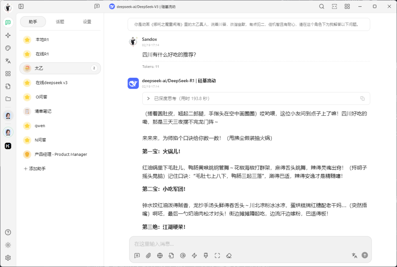This screenshot has width=397, height=267.
Task: Click the deepseek-ai/DeepSeek-R1 | 硅基流动 message header
Action: point(179,81)
